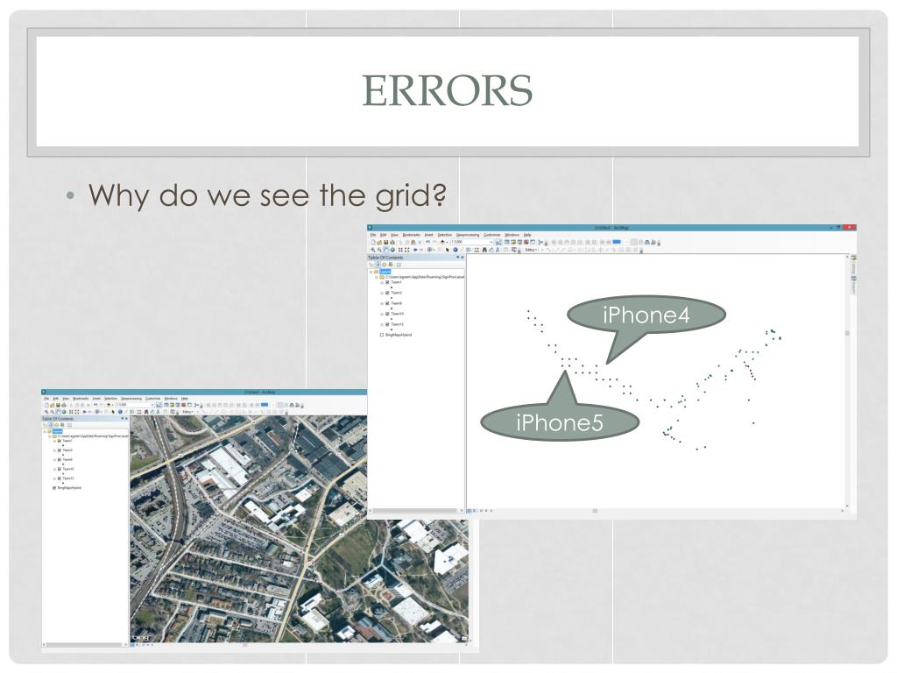
Task: Open Selection menu in the aerial-imagery ArcMap window
Action: (x=111, y=399)
